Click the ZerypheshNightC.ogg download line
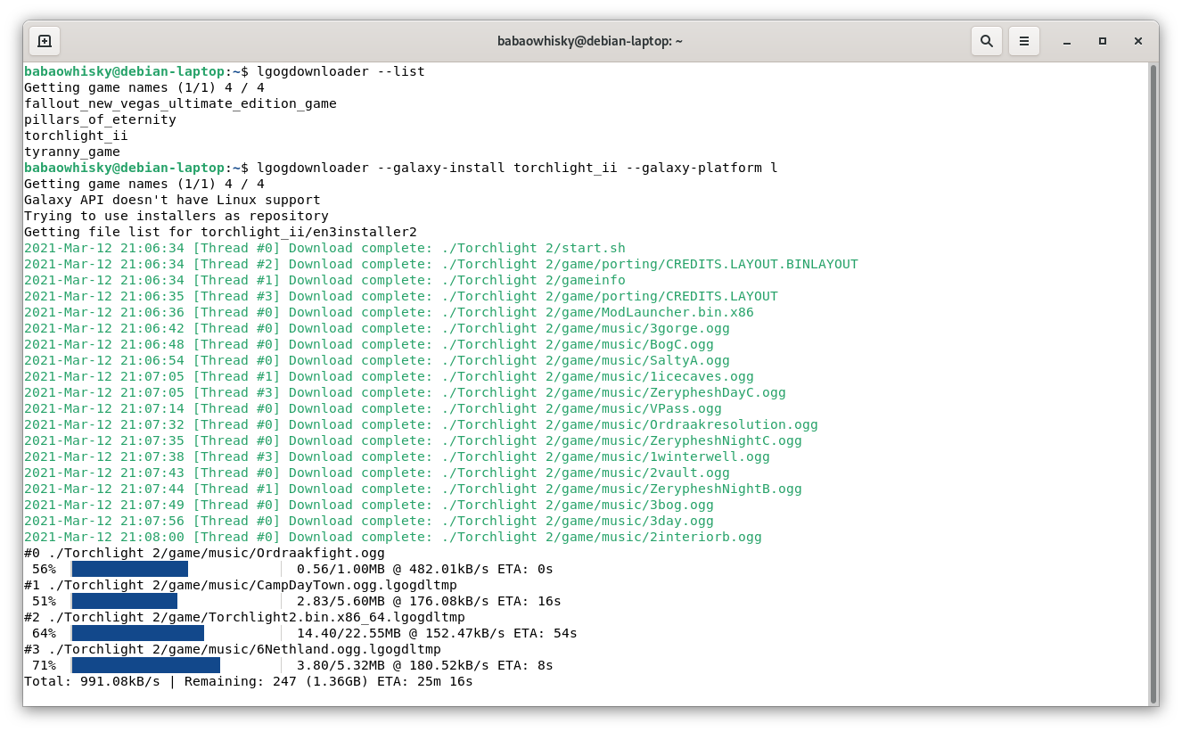The width and height of the screenshot is (1182, 732). pos(413,440)
